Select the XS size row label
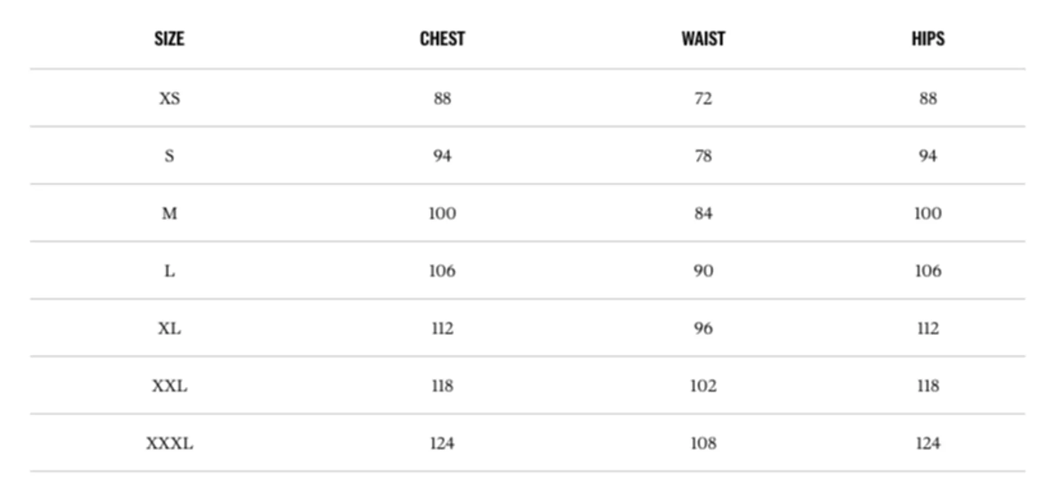Viewport: 1044px width, 493px height. click(x=169, y=98)
